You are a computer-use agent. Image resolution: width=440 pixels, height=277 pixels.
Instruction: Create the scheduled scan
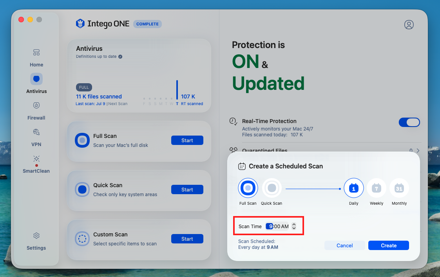(x=389, y=245)
